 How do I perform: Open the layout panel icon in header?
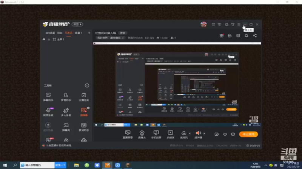point(238,36)
